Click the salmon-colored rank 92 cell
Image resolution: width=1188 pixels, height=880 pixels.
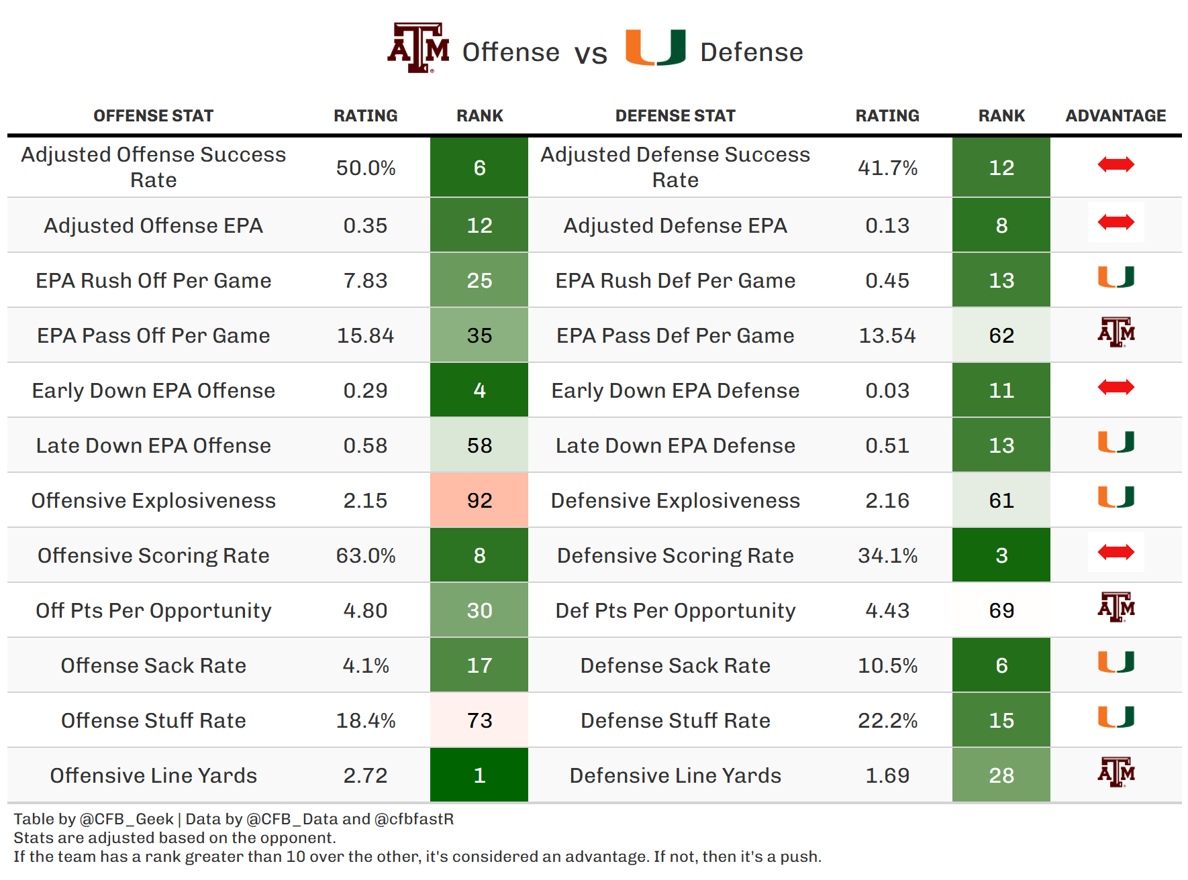pos(479,500)
